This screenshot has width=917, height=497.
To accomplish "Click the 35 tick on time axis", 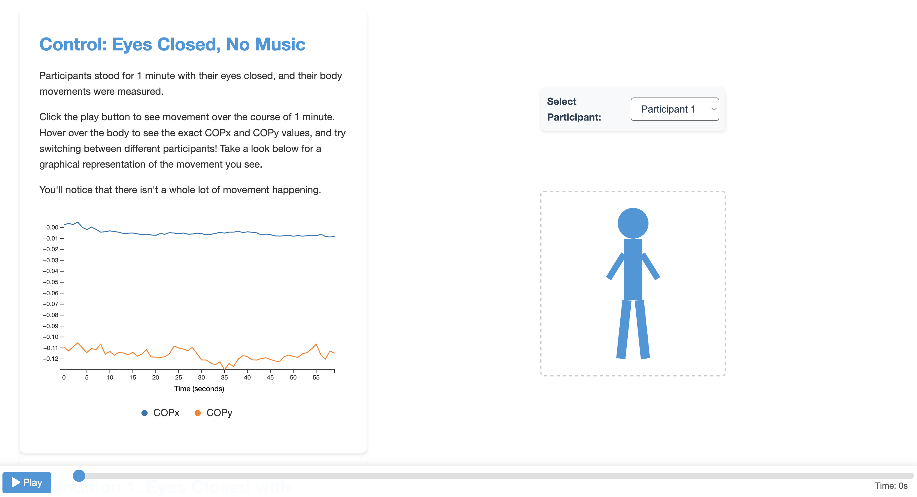I will 224,377.
